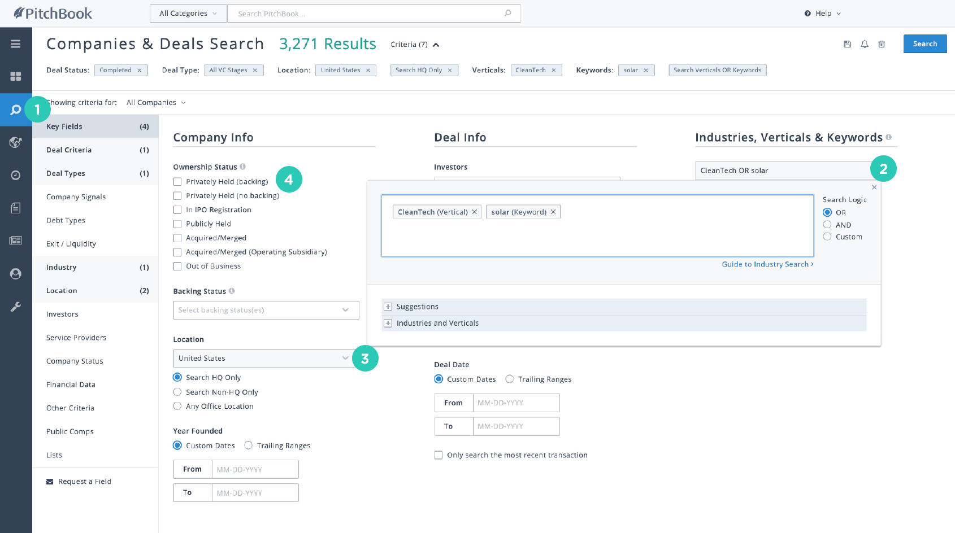Open the dashboard grid icon in sidebar

pos(16,76)
